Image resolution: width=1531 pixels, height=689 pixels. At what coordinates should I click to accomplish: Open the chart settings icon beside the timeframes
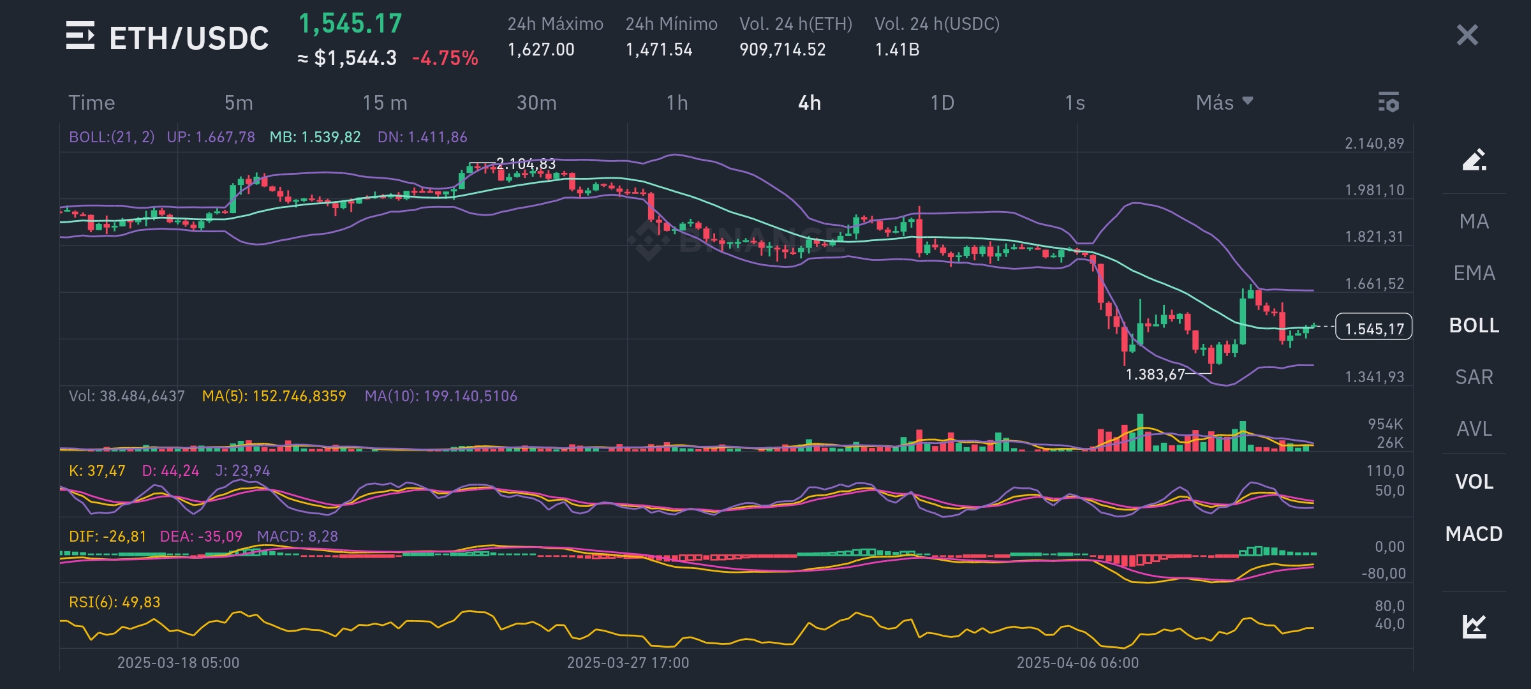[1389, 102]
